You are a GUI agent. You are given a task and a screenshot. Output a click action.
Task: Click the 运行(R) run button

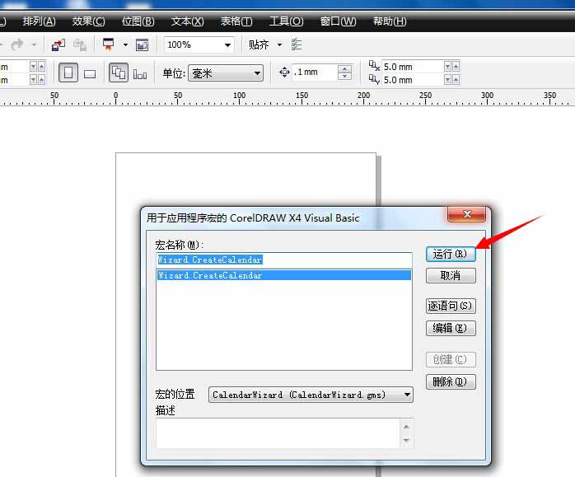[x=451, y=254]
